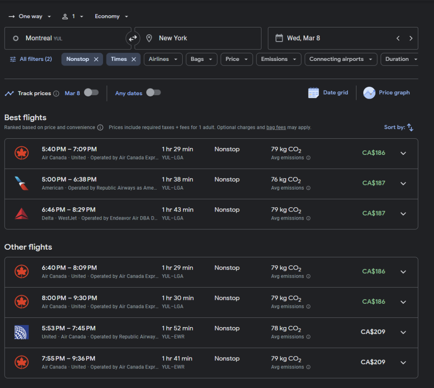The height and width of the screenshot is (388, 434).
Task: Open the Date grid view
Action: click(x=328, y=93)
